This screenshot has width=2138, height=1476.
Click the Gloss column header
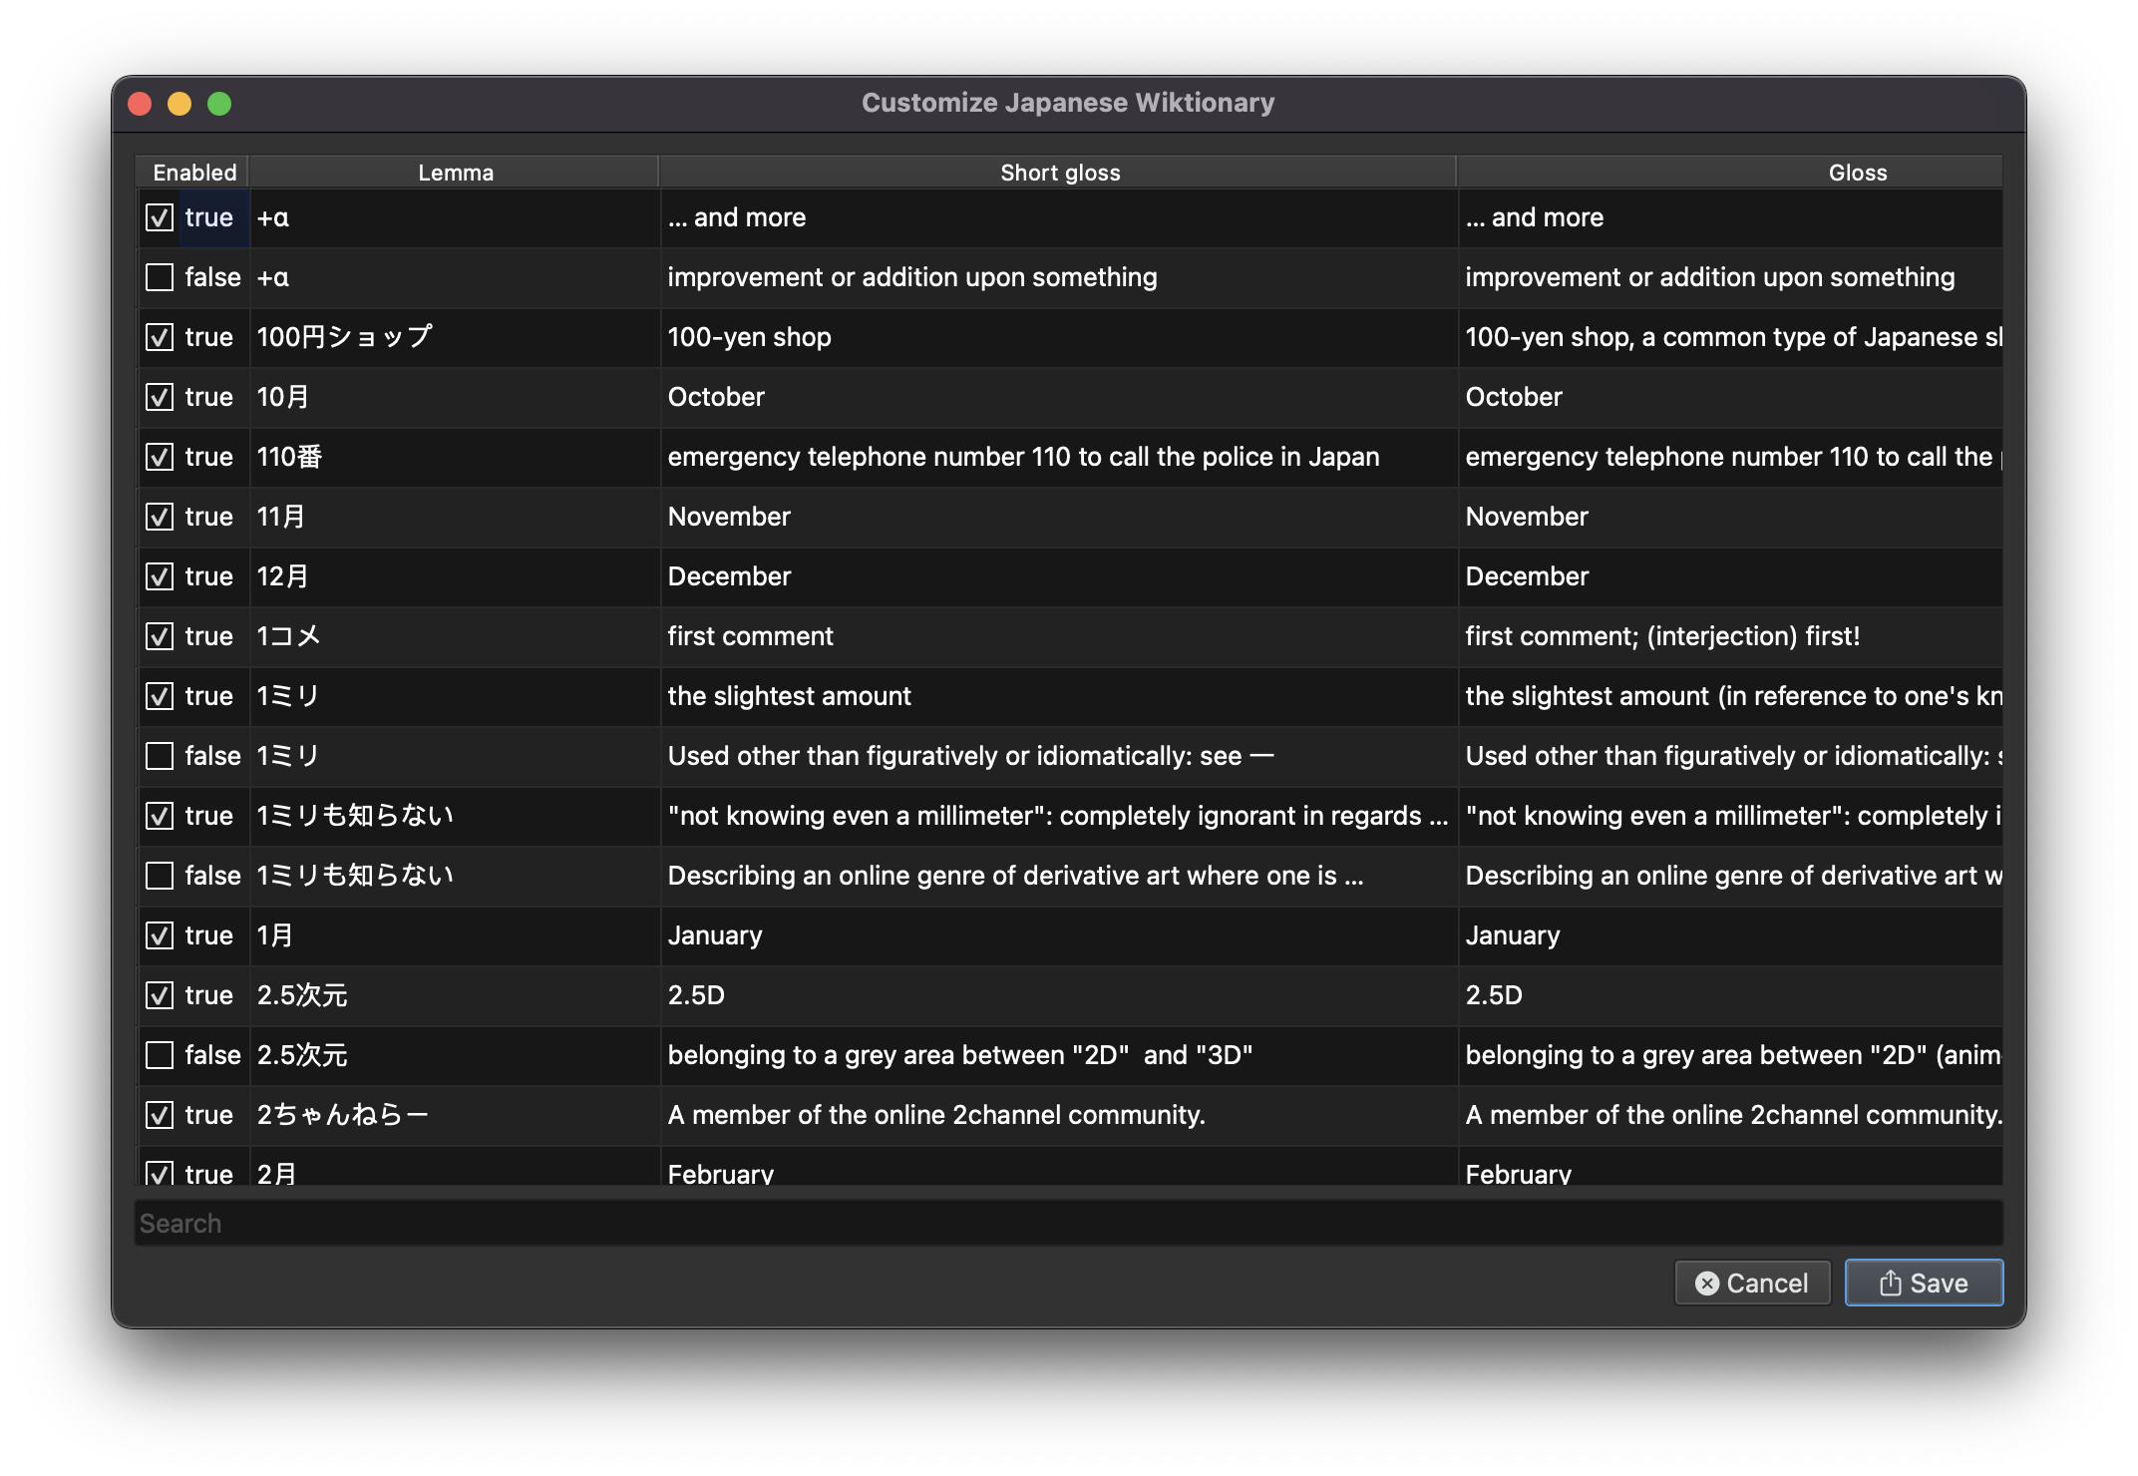pyautogui.click(x=1857, y=173)
